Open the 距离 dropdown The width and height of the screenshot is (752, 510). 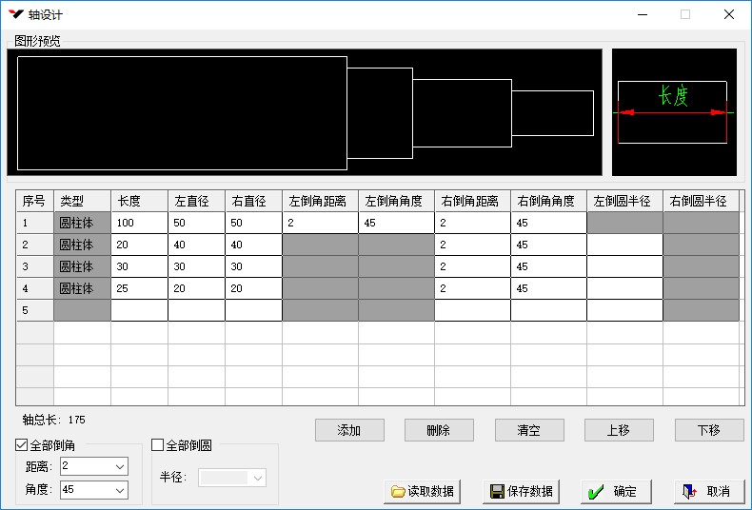coord(120,466)
